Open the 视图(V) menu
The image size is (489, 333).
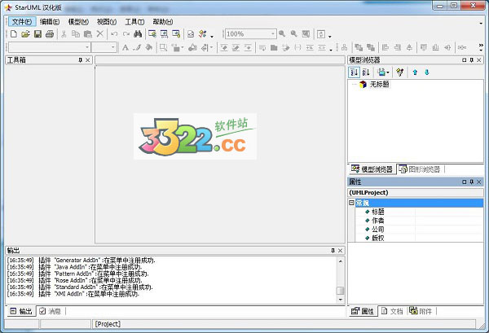107,22
